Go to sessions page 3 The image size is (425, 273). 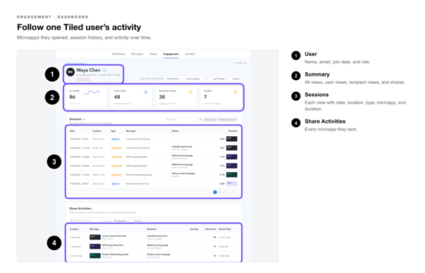coord(224,193)
